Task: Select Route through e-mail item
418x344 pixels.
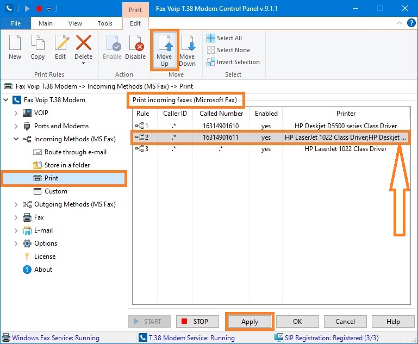Action: [70, 152]
